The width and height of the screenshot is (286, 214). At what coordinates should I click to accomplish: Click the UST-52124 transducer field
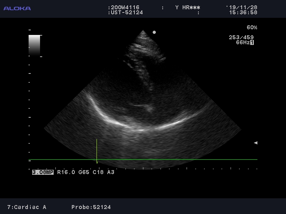point(126,12)
